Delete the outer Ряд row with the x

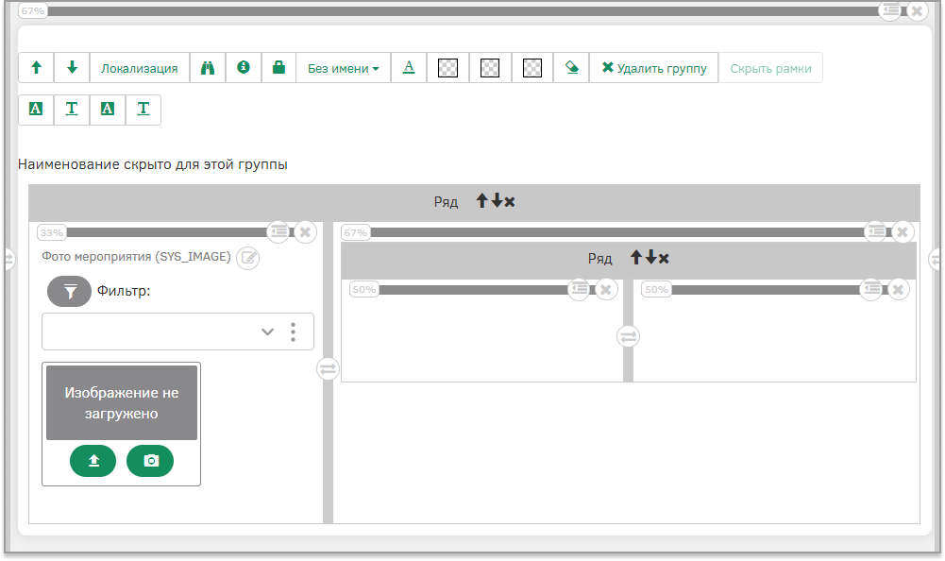510,202
